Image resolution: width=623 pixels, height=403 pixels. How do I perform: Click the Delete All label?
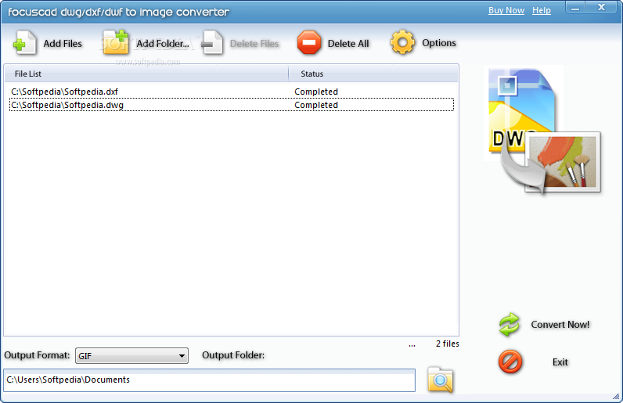click(x=348, y=44)
